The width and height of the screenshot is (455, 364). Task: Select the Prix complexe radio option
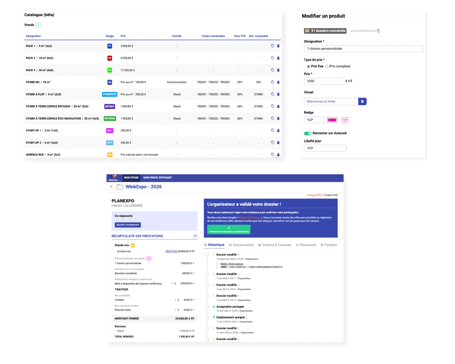pos(327,66)
